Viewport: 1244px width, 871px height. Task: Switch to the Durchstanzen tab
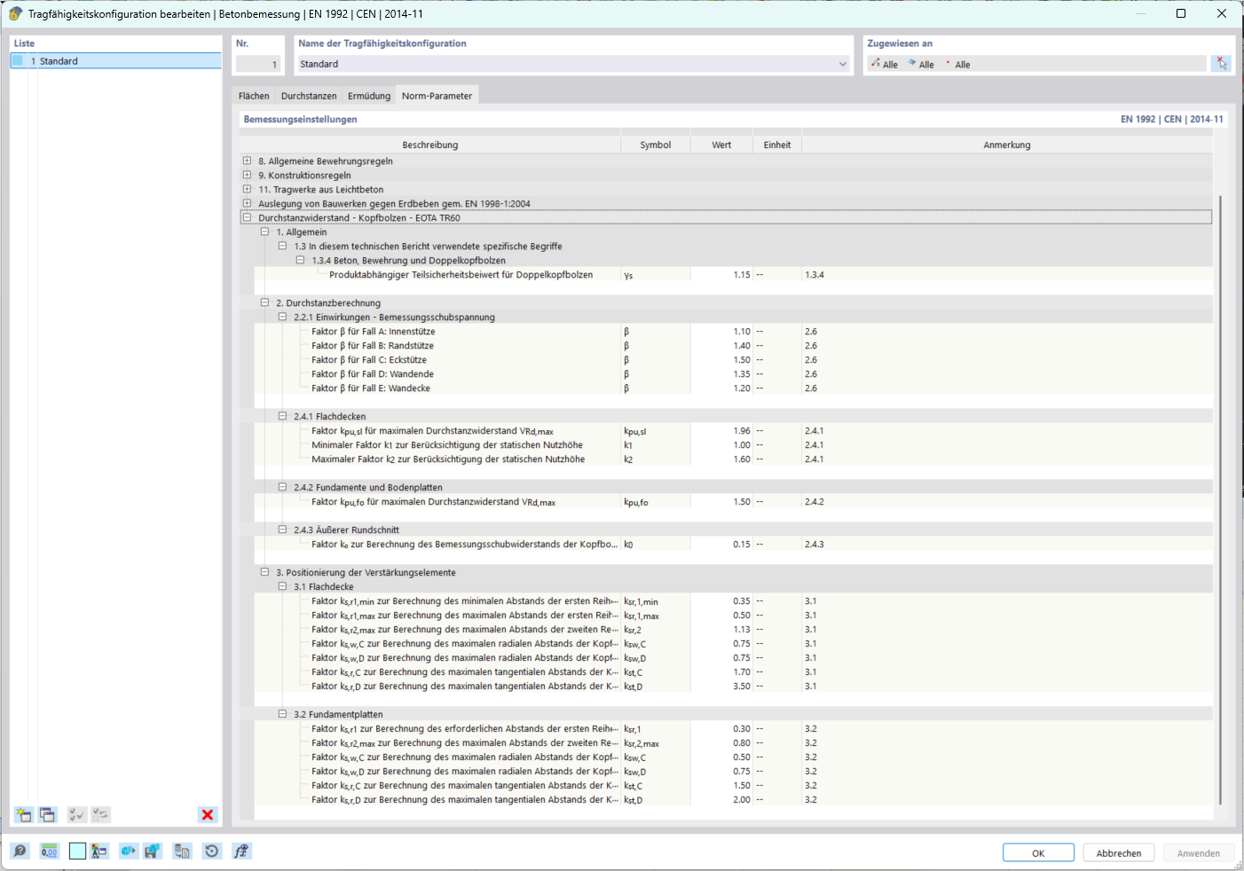coord(309,96)
